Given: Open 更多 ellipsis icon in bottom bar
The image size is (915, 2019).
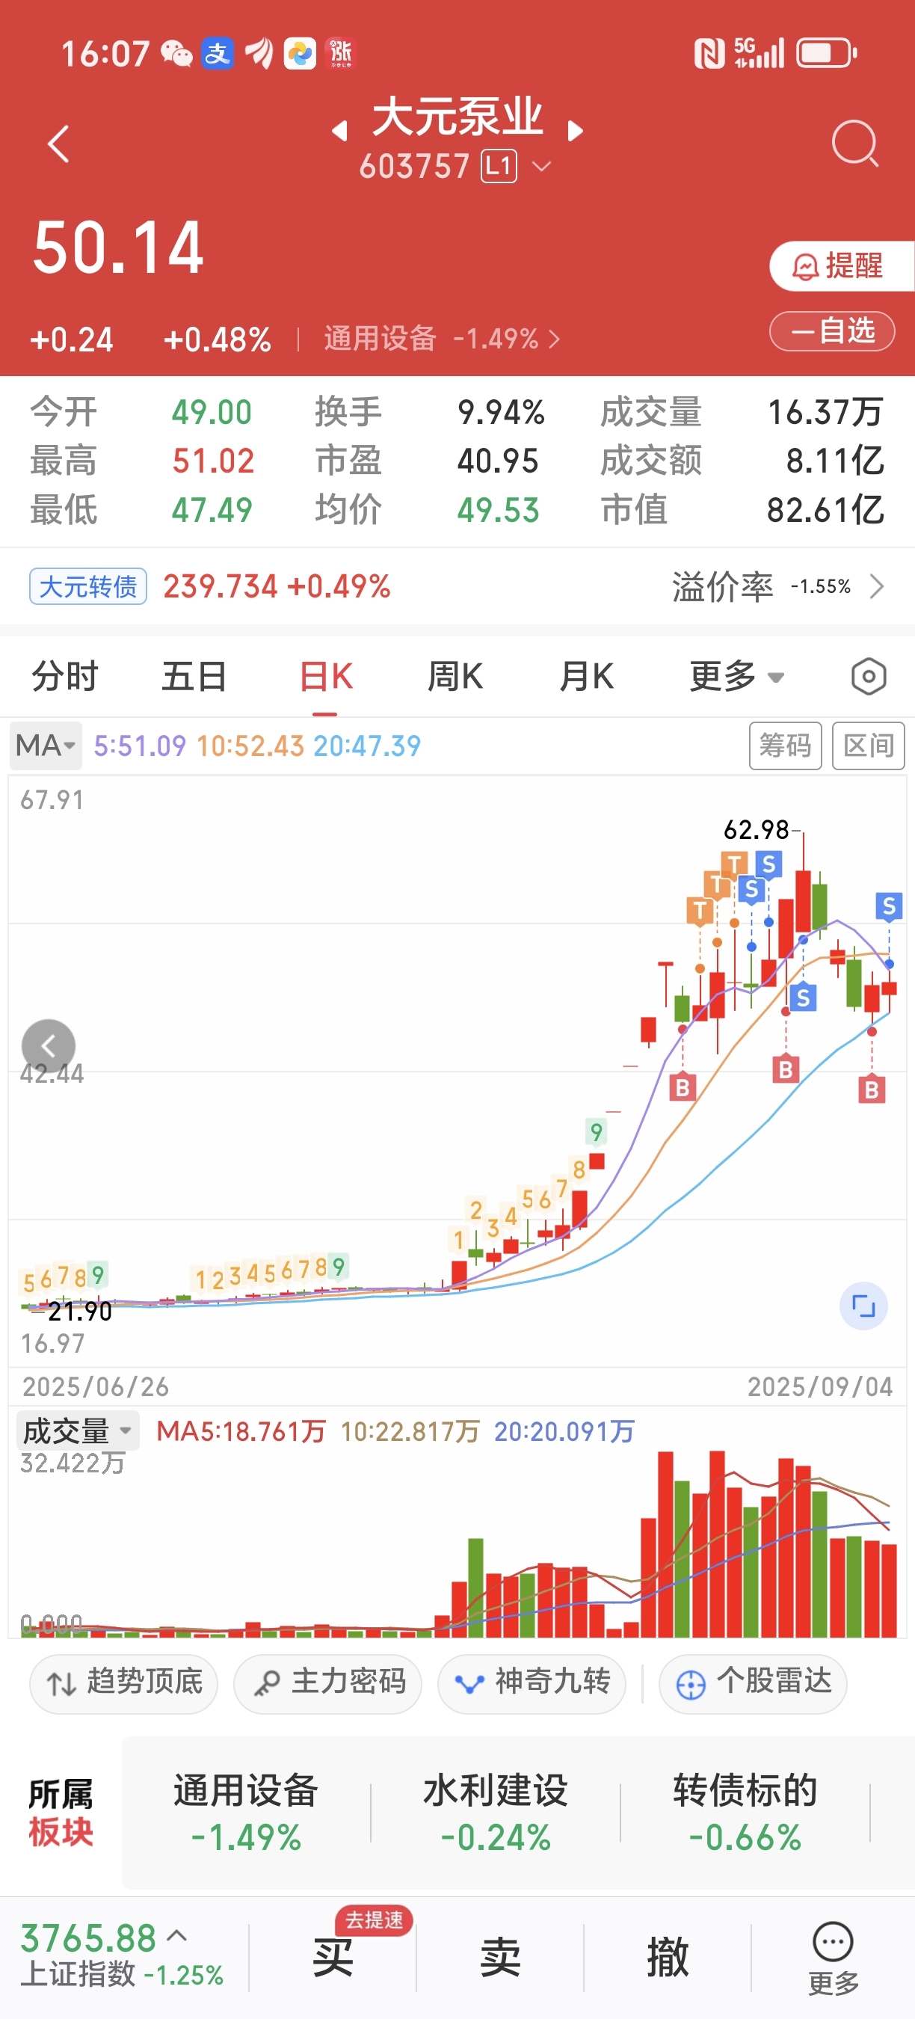Looking at the screenshot, I should [833, 1942].
